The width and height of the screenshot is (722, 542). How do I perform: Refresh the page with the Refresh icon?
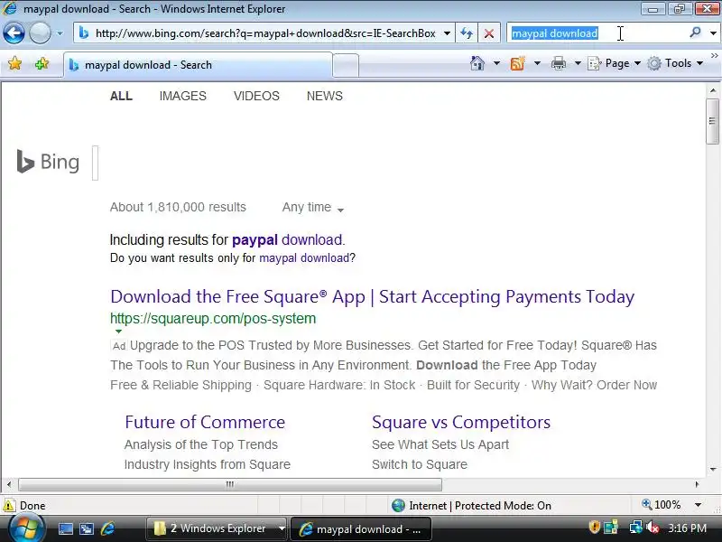467,33
